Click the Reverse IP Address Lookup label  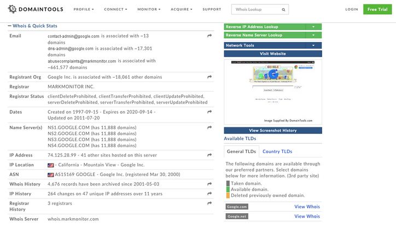tap(252, 27)
